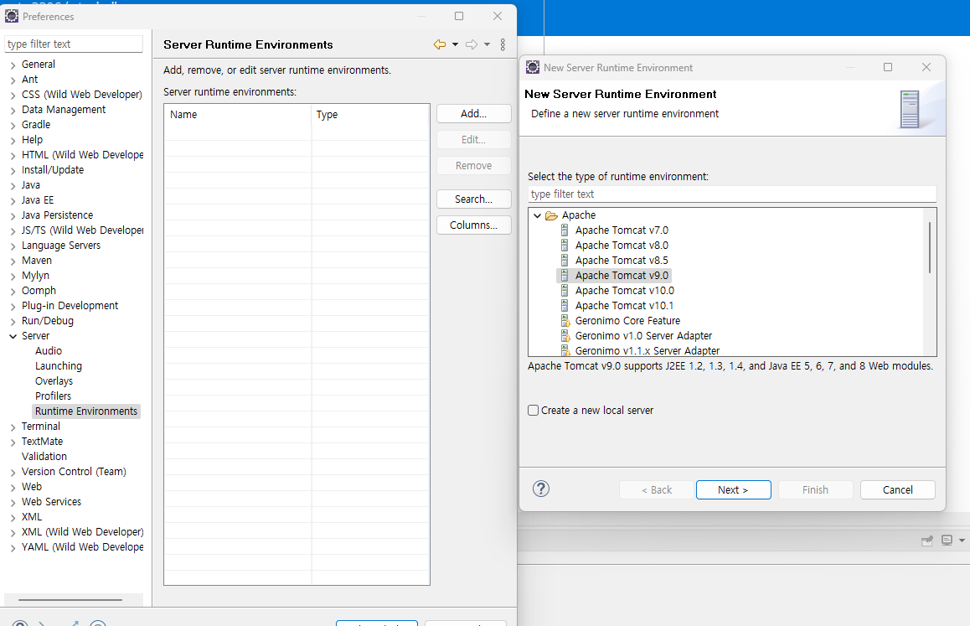Select Oomph preferences page
Screen dimensions: 970x626
tap(39, 291)
